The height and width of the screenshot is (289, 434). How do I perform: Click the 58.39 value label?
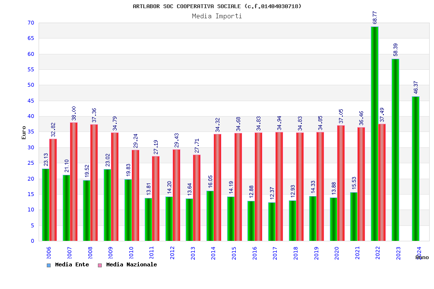click(395, 50)
